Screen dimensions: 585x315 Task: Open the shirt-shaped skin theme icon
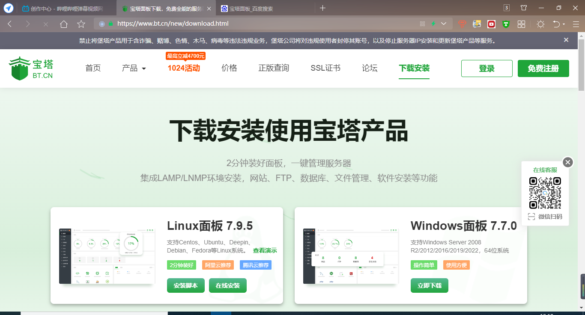click(x=523, y=8)
